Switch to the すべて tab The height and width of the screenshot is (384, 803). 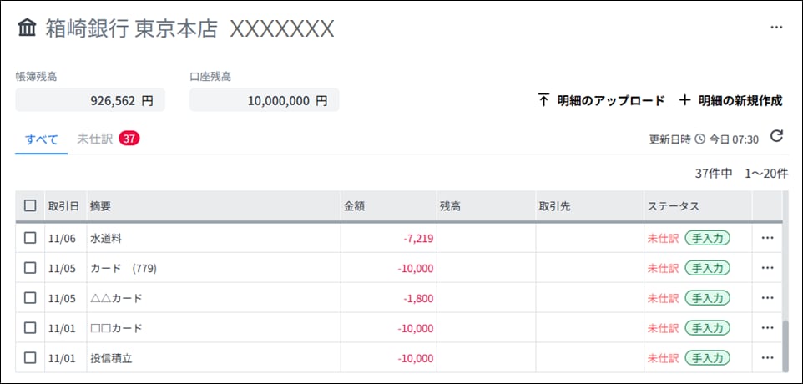coord(42,139)
